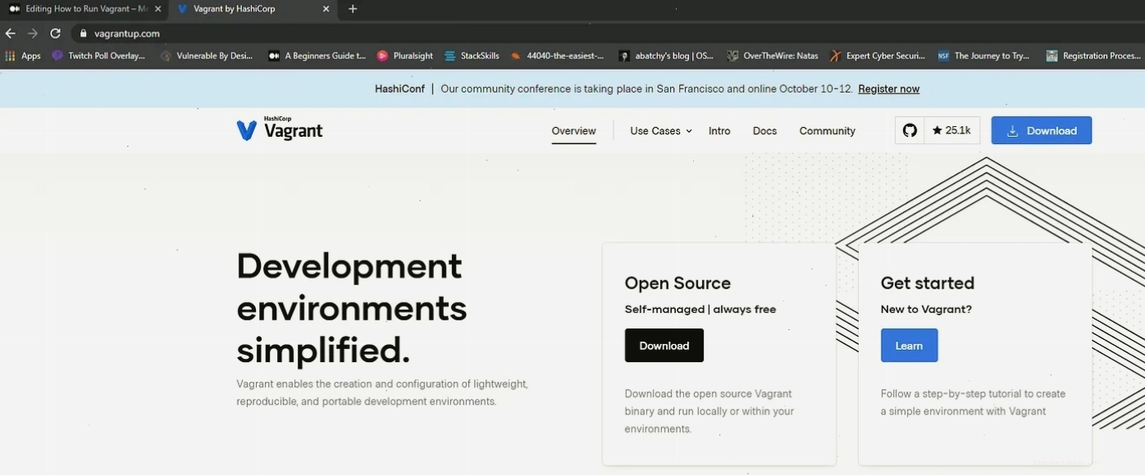1145x476 pixels.
Task: Open the Apps grid bookmark icon
Action: 23,56
